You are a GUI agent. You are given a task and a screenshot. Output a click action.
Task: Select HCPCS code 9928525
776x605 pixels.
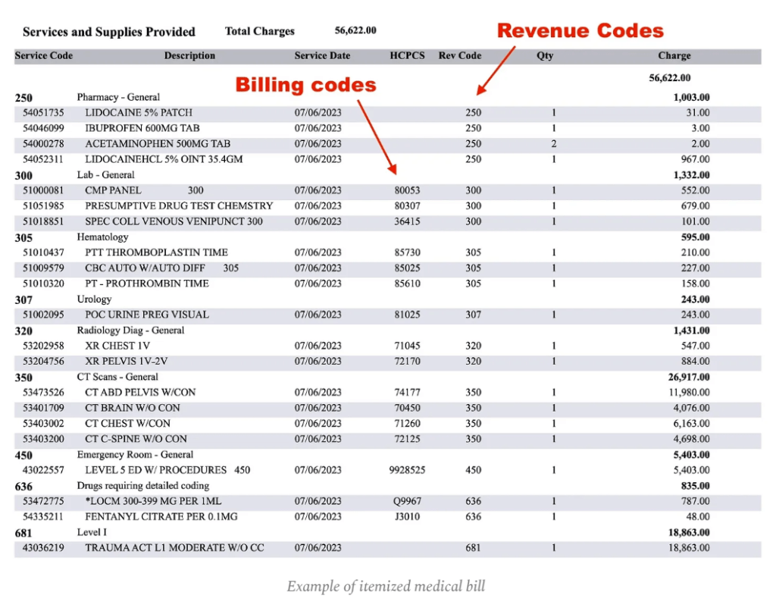[407, 470]
